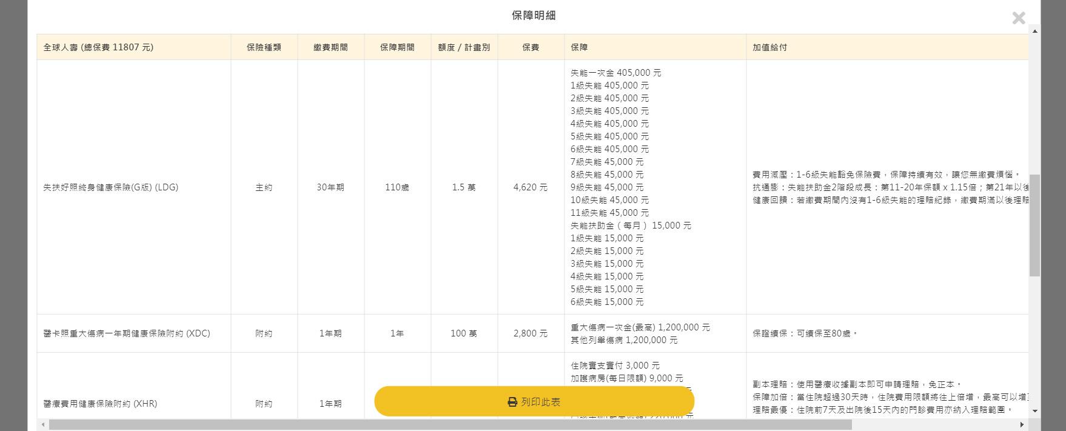Click the 保障期間 column header
Screen dimensions: 1066x431
(397, 47)
